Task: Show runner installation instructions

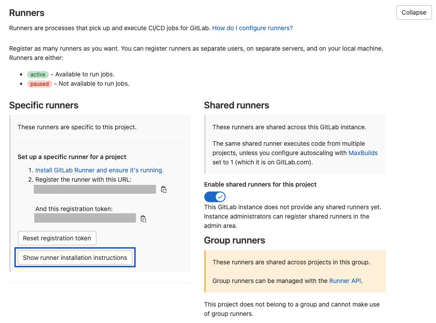Action: pyautogui.click(x=75, y=258)
